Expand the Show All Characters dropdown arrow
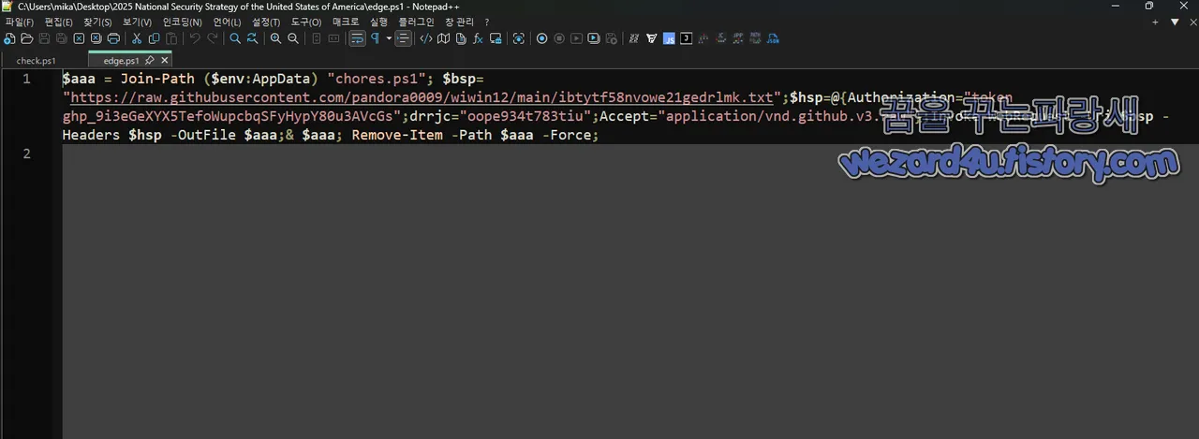 point(389,38)
